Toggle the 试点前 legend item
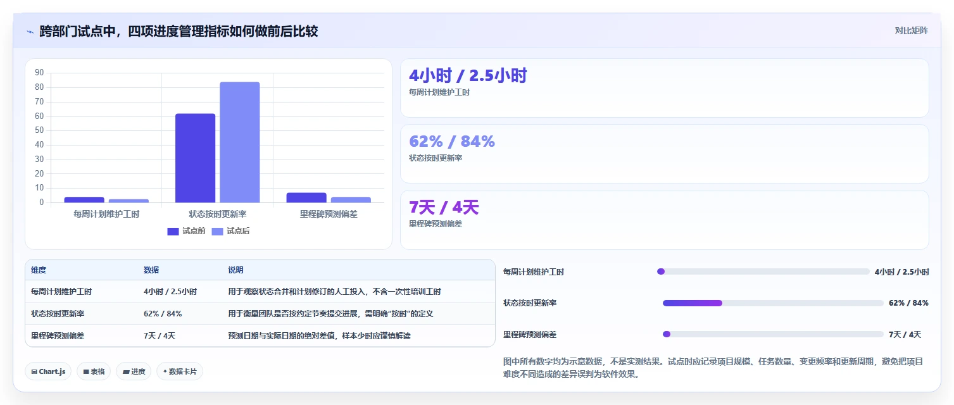This screenshot has width=954, height=405. tap(186, 231)
